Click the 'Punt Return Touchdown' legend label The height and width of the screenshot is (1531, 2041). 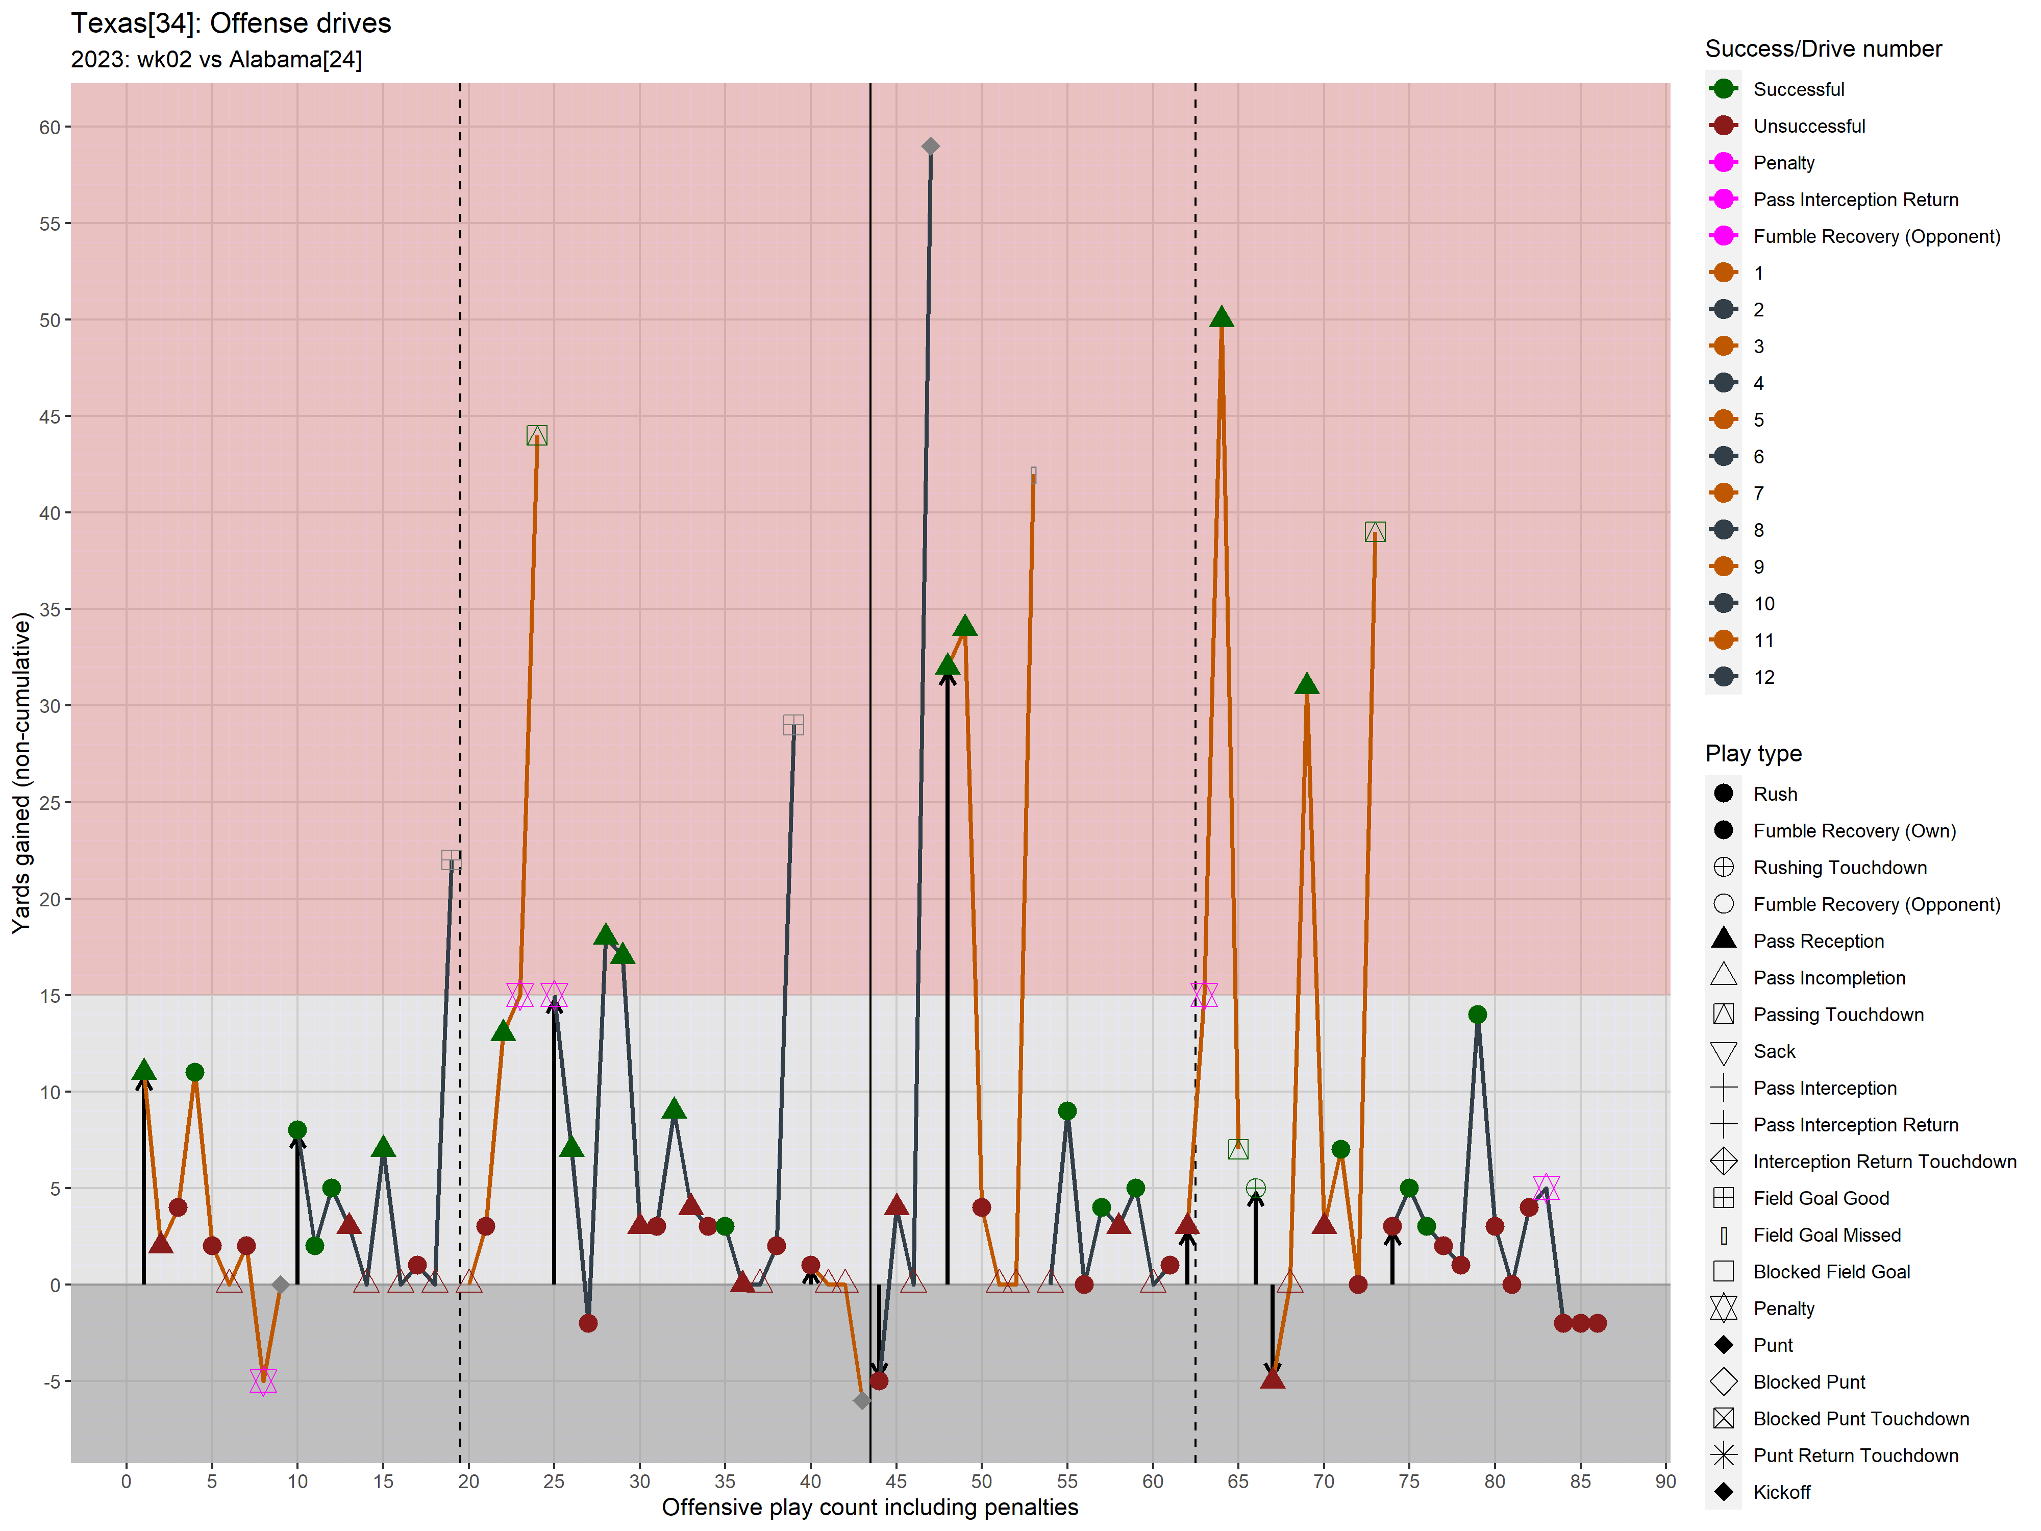pos(1856,1455)
